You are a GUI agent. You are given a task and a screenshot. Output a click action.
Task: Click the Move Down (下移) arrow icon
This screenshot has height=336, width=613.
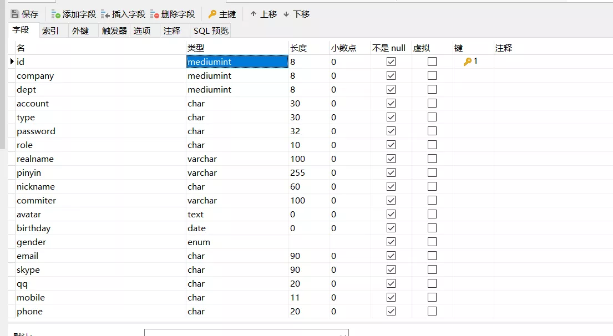coord(286,14)
